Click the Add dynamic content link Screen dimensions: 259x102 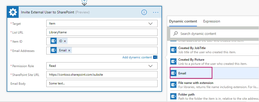point(137,57)
